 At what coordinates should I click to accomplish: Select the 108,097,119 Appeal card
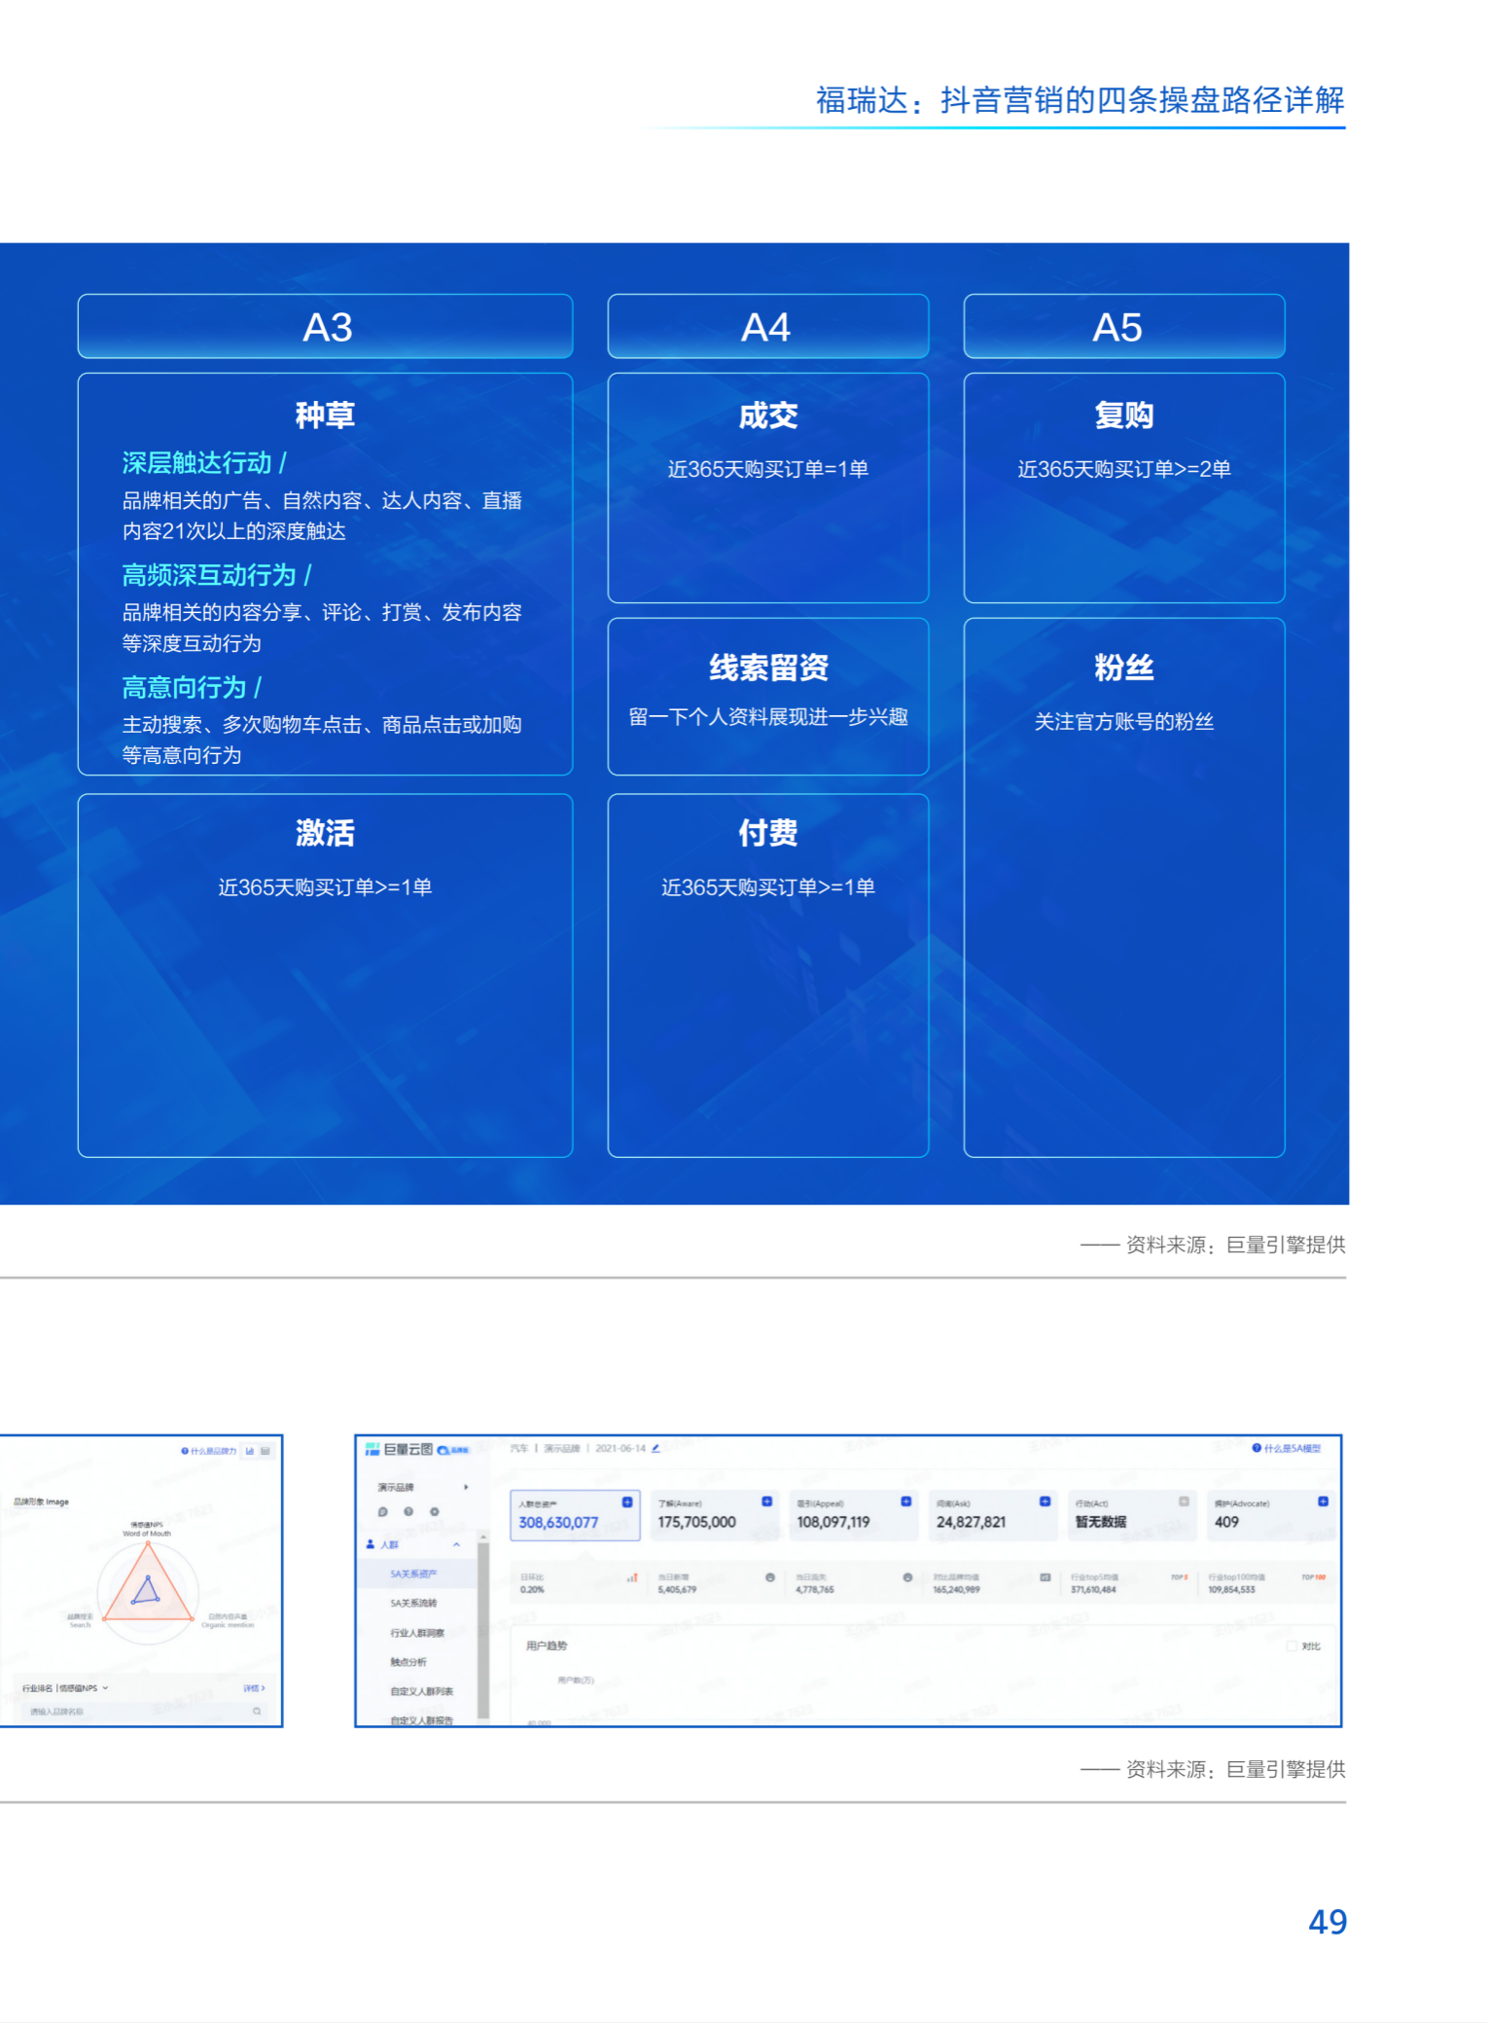[853, 1515]
